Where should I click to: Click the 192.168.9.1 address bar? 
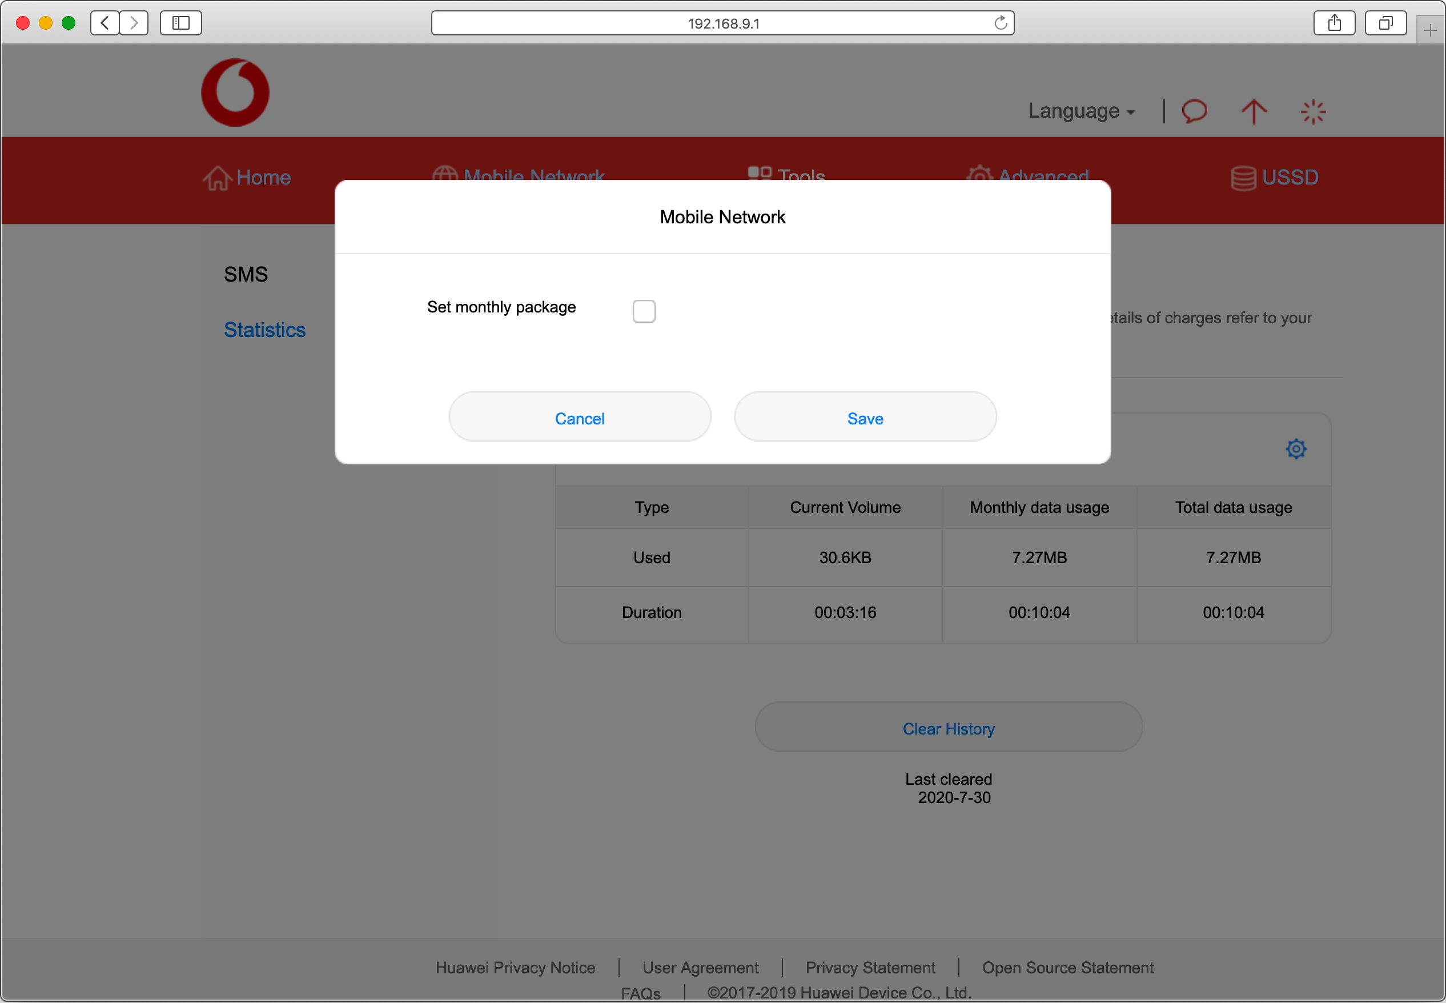pyautogui.click(x=722, y=23)
